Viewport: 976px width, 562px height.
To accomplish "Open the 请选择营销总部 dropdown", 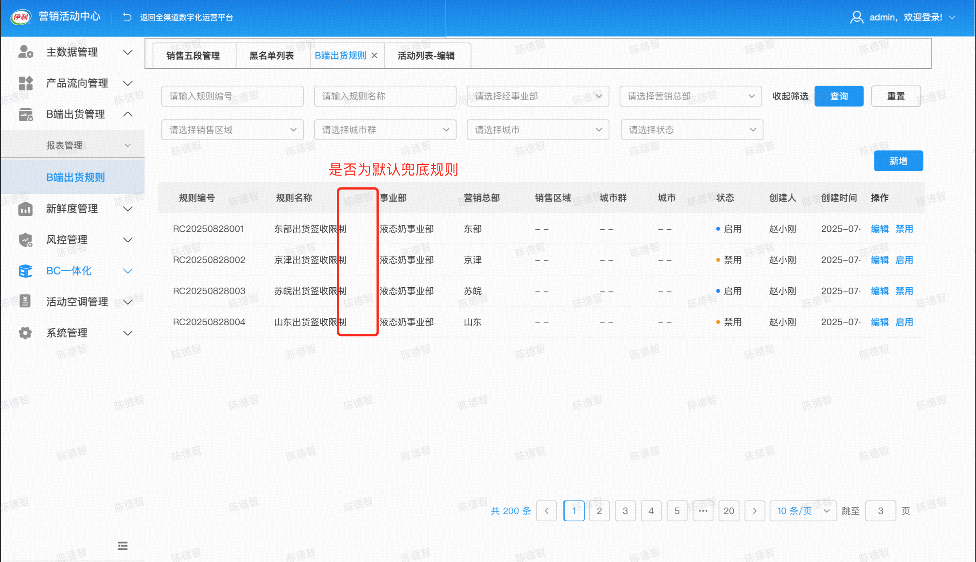I will click(691, 96).
